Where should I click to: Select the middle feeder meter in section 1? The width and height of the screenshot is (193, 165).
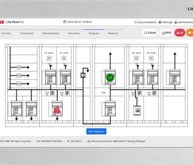pyautogui.click(x=19, y=76)
